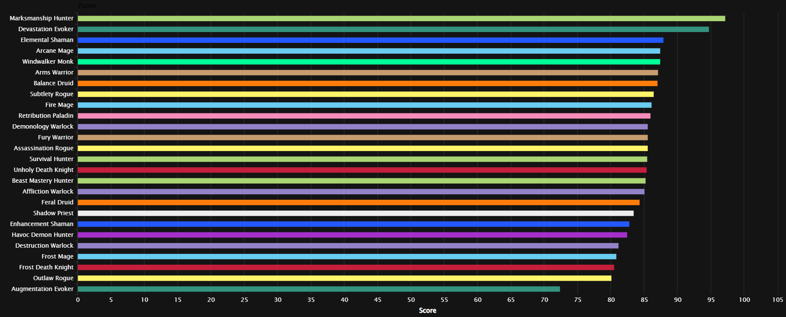786x317 pixels.
Task: Click the Destruction Warlock bar
Action: point(348,246)
